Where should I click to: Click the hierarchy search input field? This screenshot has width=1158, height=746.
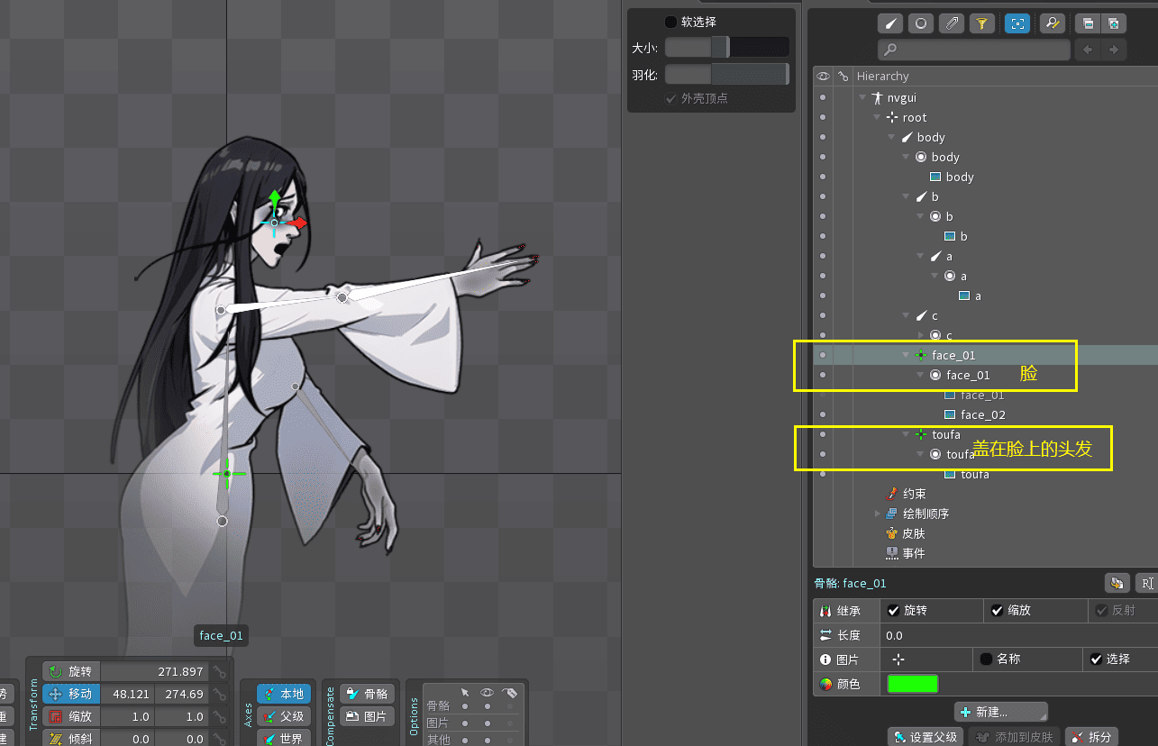pyautogui.click(x=975, y=50)
